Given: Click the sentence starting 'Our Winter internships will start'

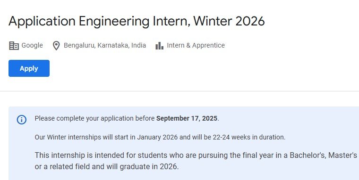Looking at the screenshot, I should [x=160, y=137].
